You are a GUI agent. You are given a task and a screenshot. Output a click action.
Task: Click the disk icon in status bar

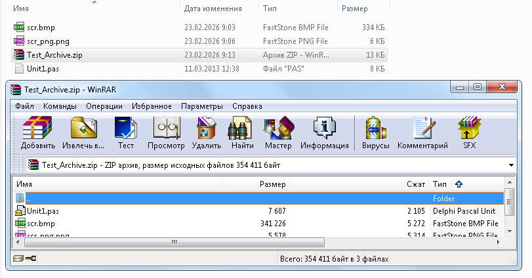click(18, 259)
